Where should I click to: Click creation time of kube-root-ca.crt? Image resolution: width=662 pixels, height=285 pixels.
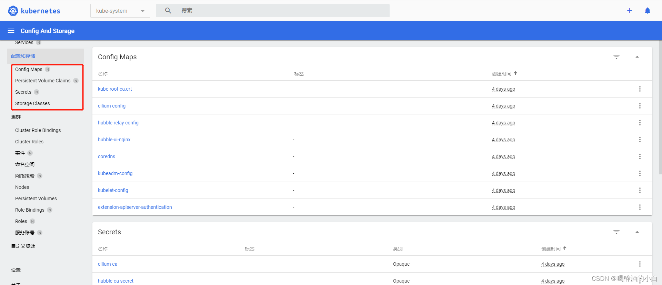tap(503, 89)
